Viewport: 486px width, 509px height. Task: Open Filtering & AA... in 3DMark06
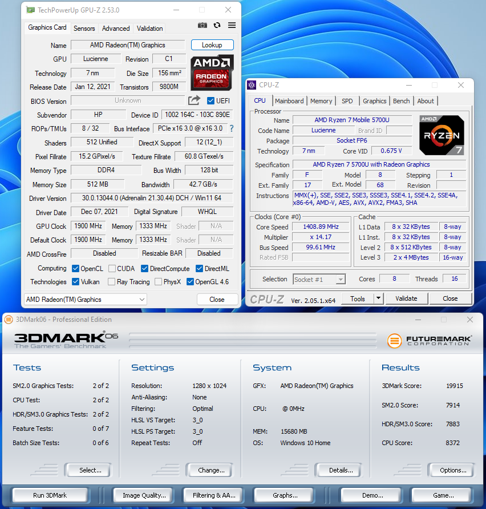tap(213, 495)
